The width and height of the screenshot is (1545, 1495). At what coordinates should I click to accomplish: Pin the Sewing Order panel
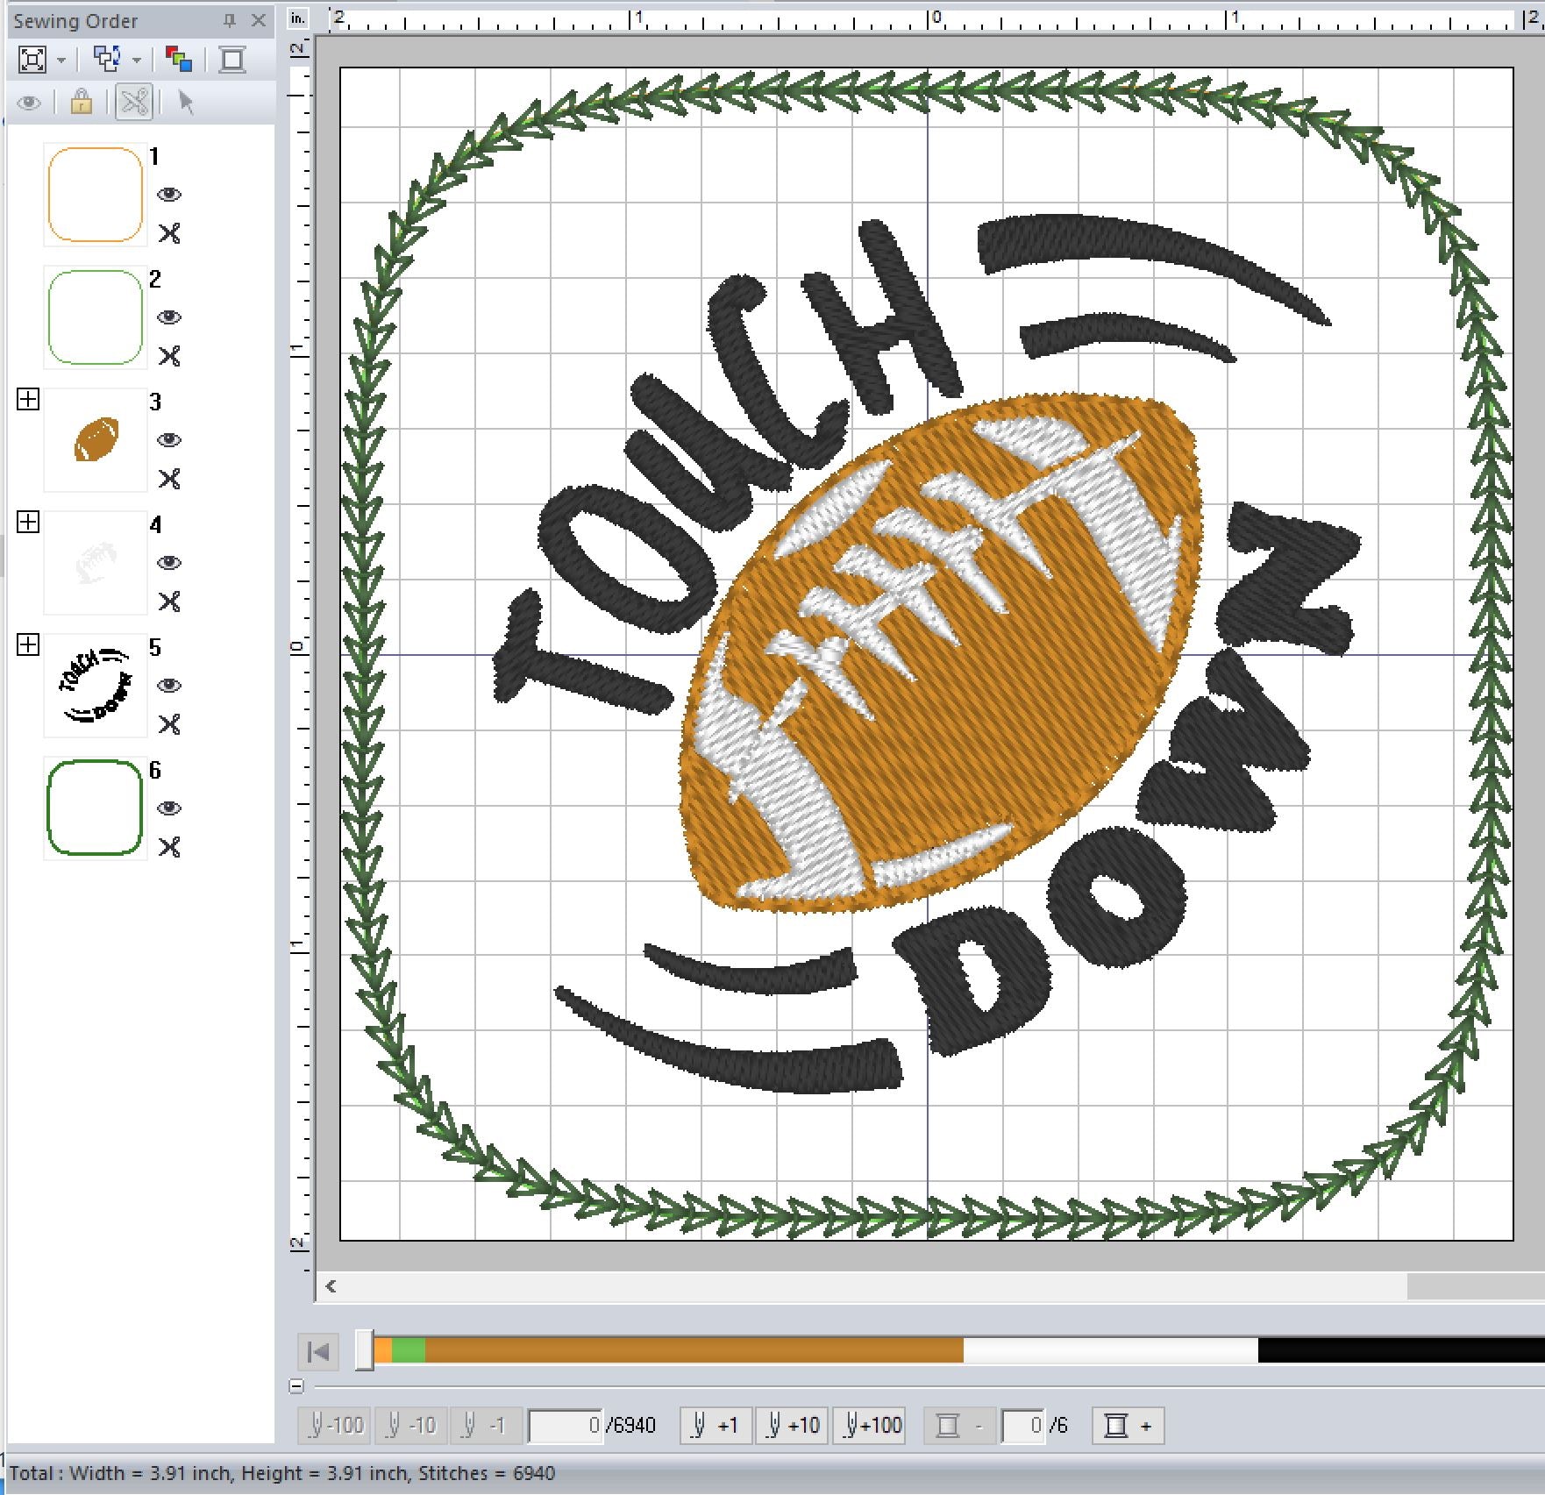point(230,20)
